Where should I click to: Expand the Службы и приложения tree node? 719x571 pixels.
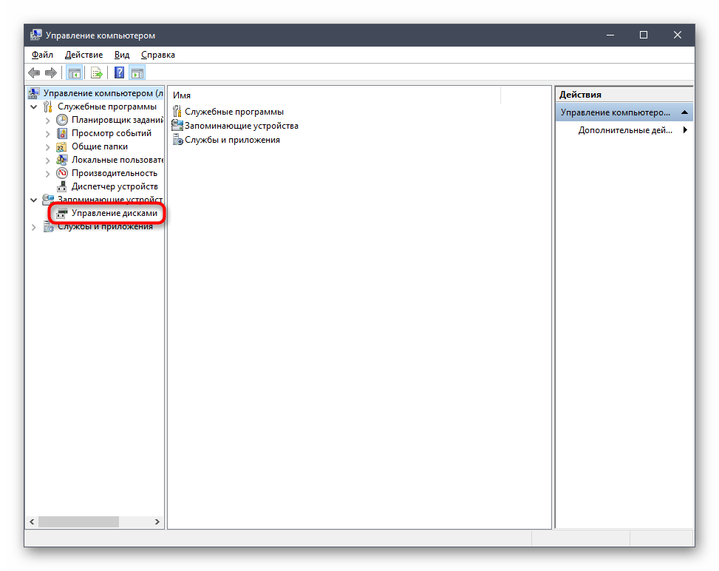click(x=33, y=227)
